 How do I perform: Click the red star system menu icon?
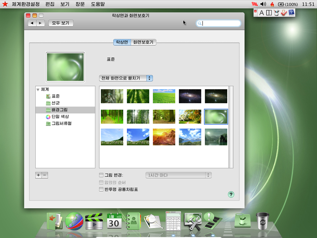click(x=5, y=4)
